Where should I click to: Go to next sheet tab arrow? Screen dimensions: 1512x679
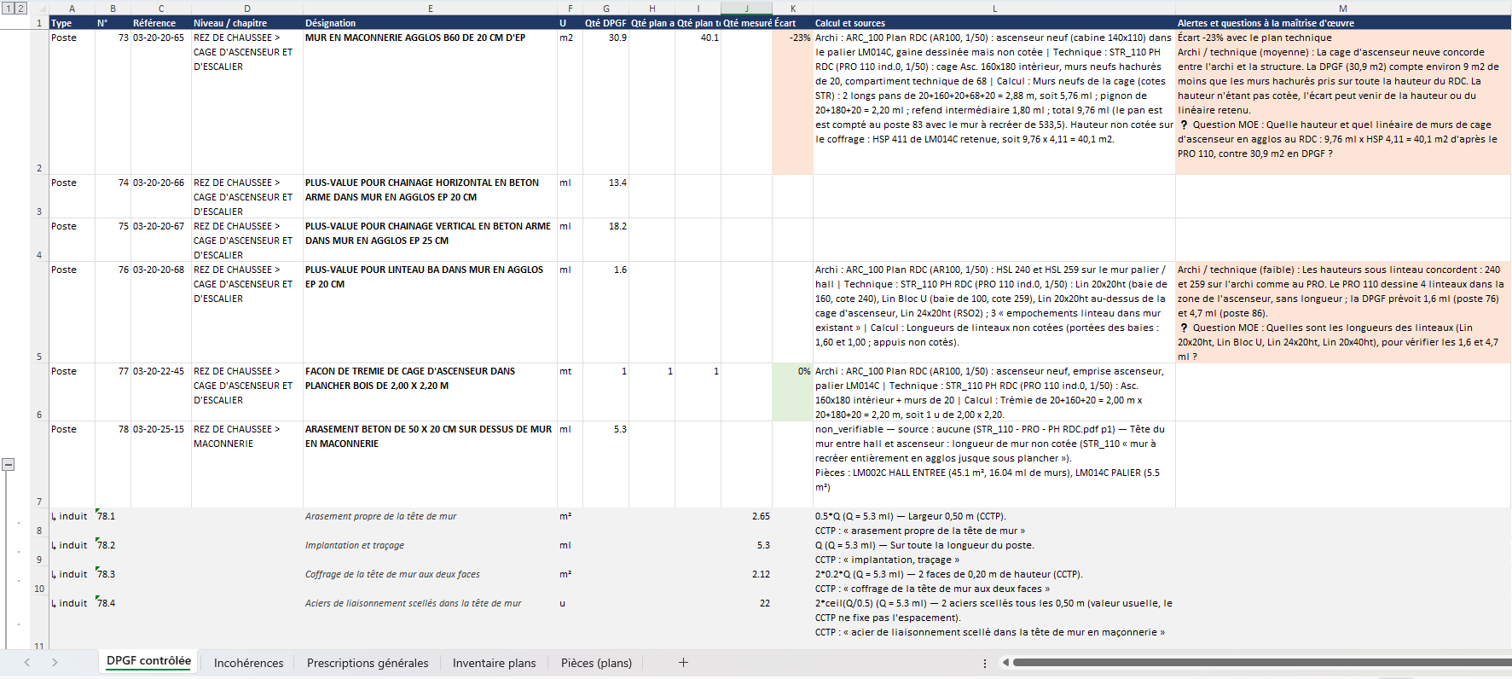pos(55,663)
